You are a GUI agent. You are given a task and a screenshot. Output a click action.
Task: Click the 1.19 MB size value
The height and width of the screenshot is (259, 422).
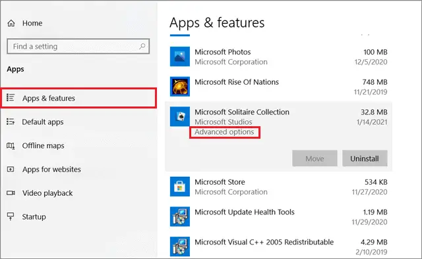[375, 212]
